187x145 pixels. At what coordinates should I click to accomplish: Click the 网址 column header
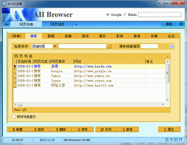pos(109,62)
